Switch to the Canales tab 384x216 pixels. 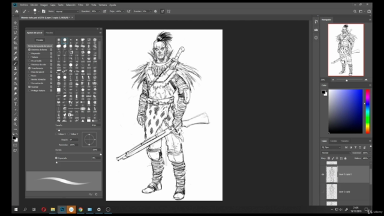point(334,141)
